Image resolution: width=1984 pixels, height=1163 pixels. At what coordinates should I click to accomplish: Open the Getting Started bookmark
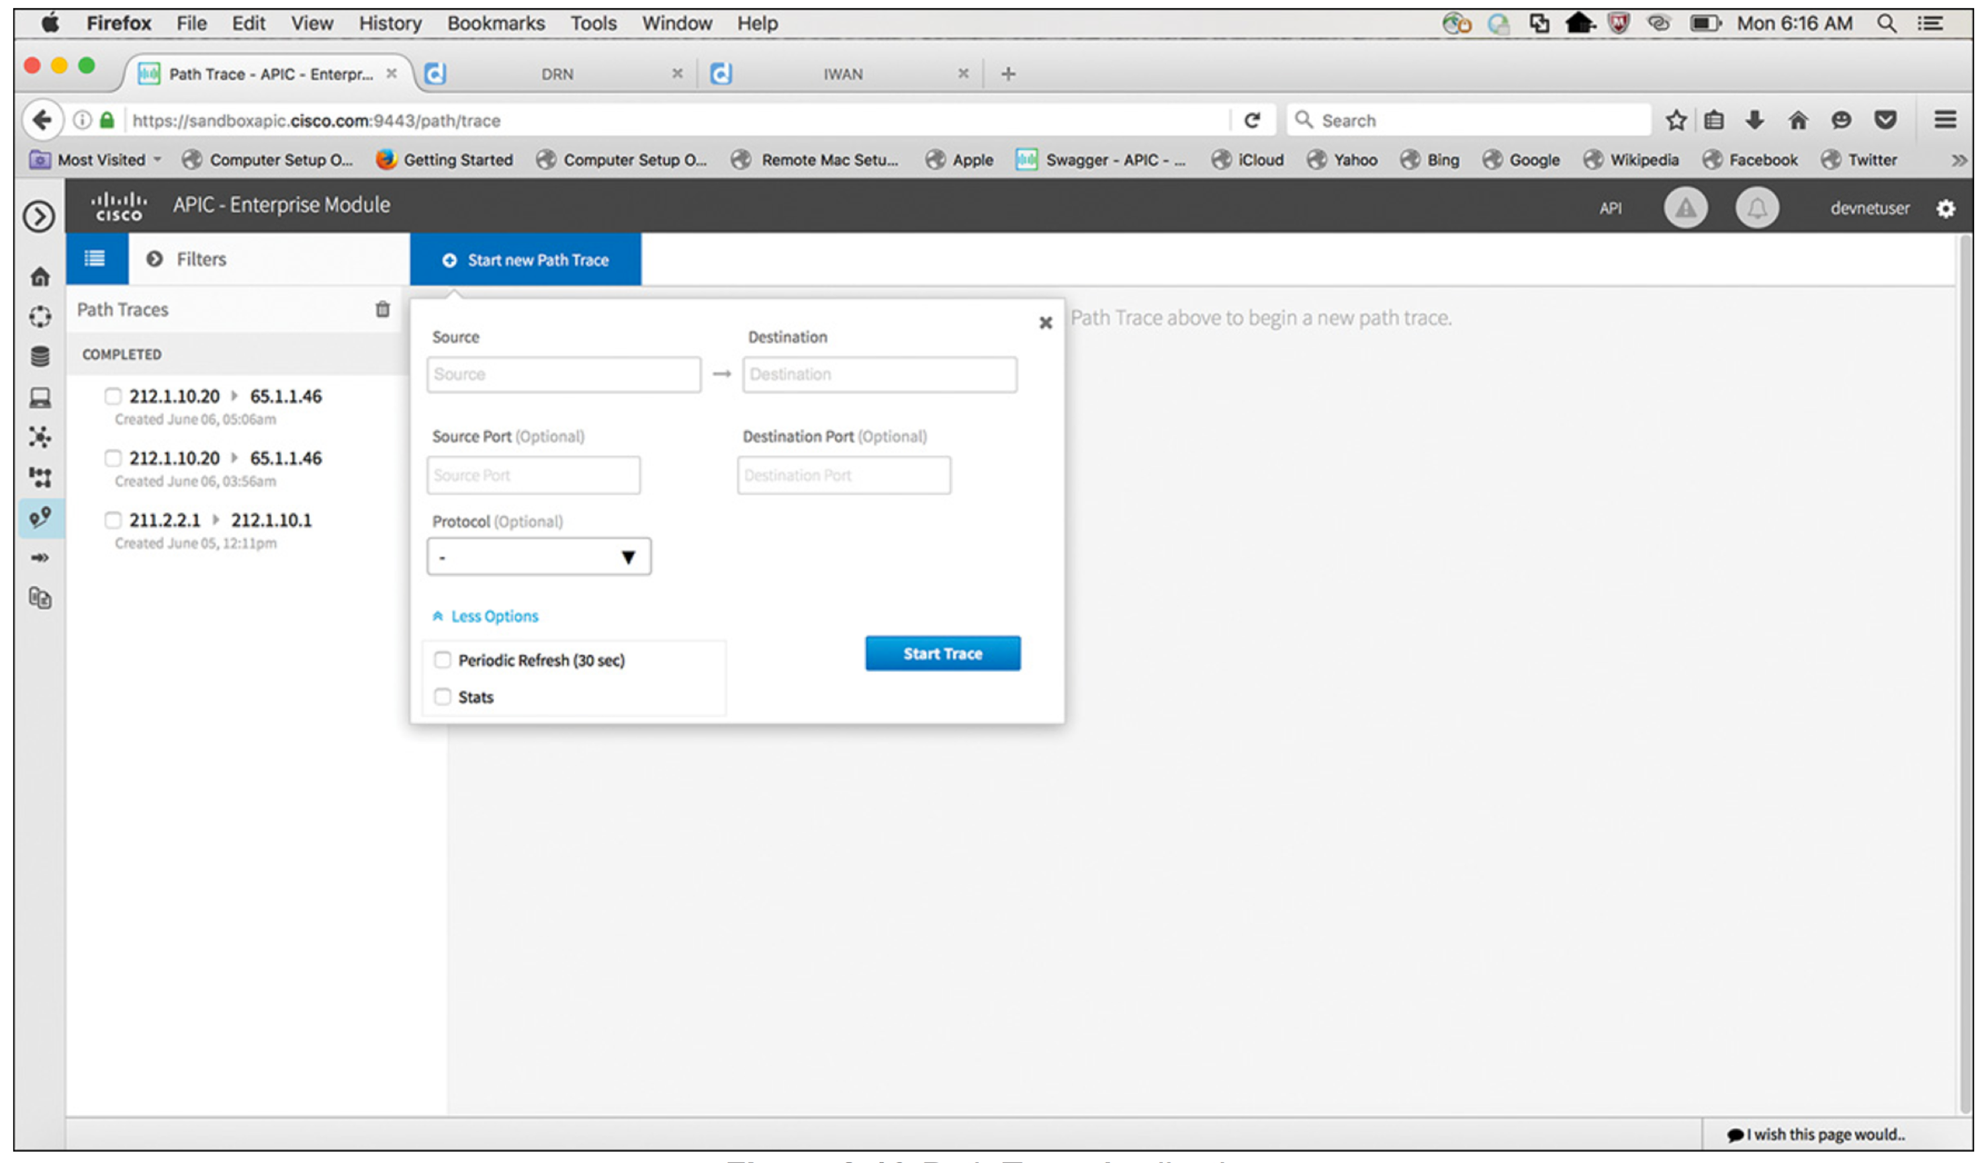[x=445, y=159]
